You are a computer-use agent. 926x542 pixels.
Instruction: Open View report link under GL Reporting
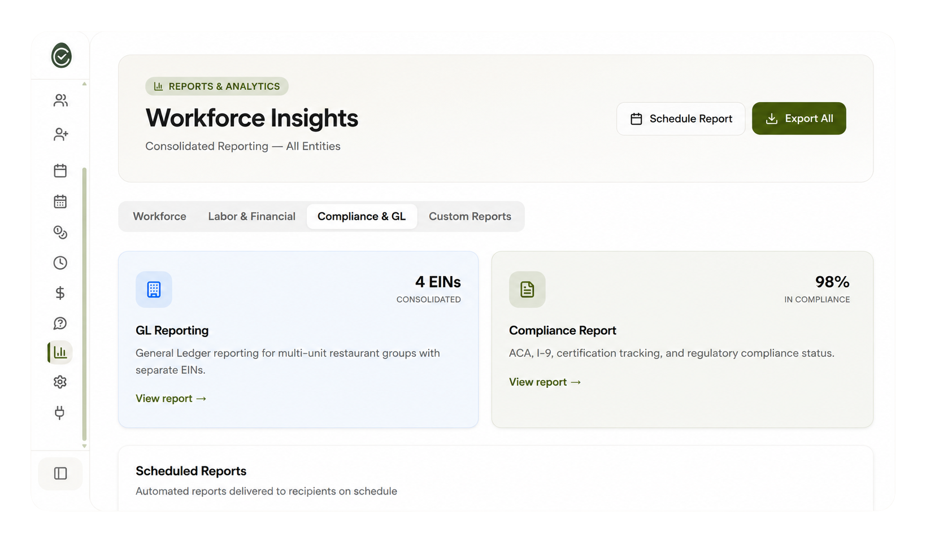click(x=171, y=399)
